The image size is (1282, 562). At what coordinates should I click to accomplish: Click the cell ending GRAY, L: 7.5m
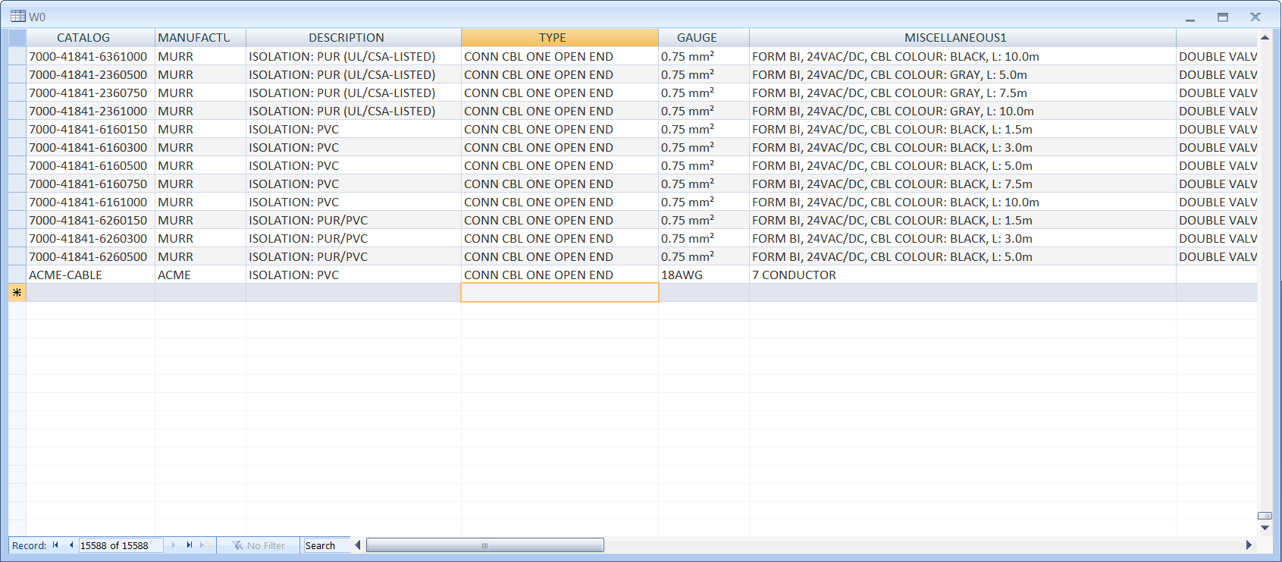963,93
